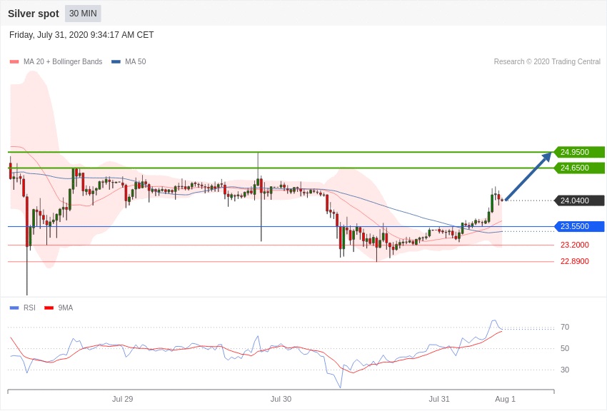Select the 24.6500 green resistance tag
The width and height of the screenshot is (607, 411).
coord(579,168)
